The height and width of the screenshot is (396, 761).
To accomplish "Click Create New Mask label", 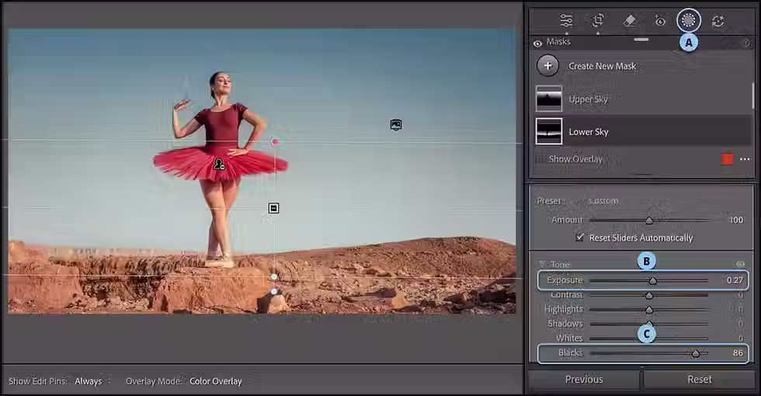I will pos(603,66).
